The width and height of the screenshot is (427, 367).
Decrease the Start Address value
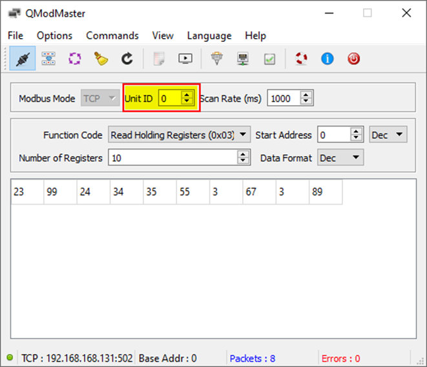(x=356, y=137)
